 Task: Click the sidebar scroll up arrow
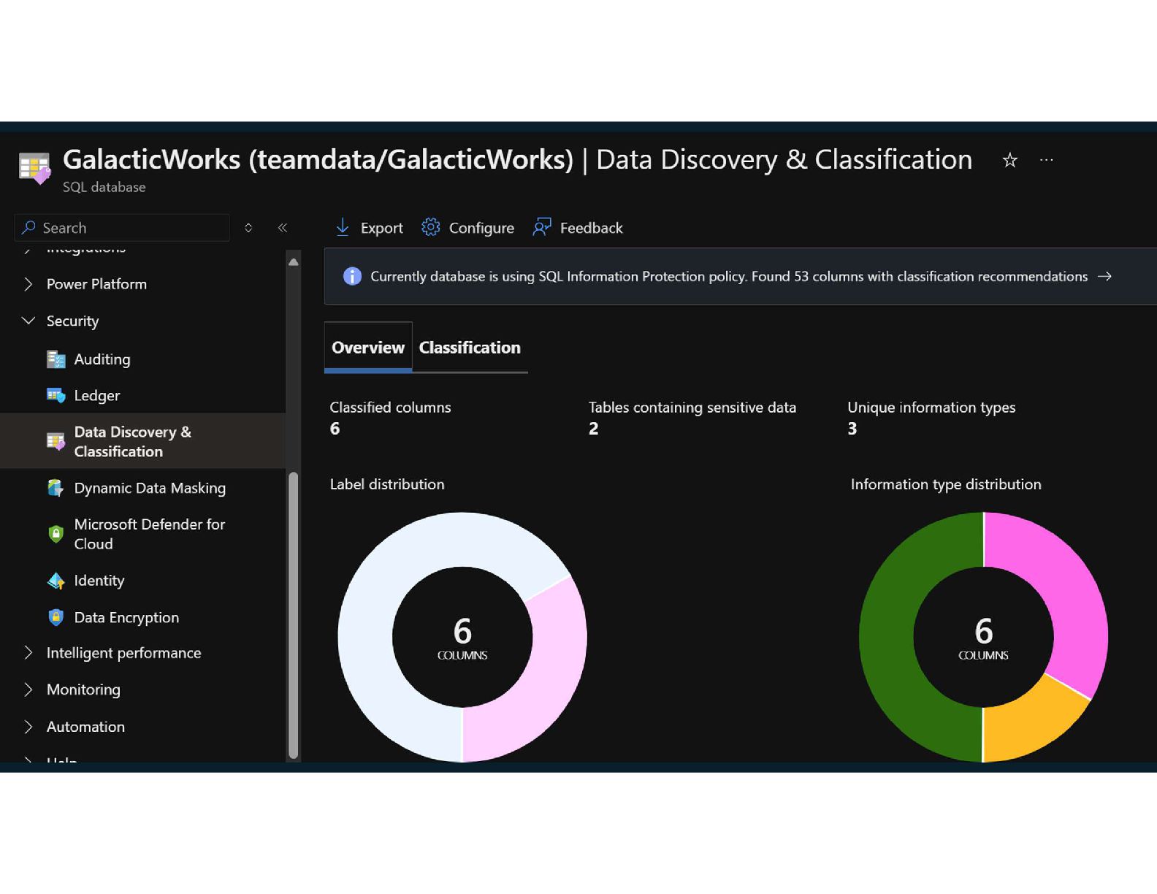coord(294,261)
